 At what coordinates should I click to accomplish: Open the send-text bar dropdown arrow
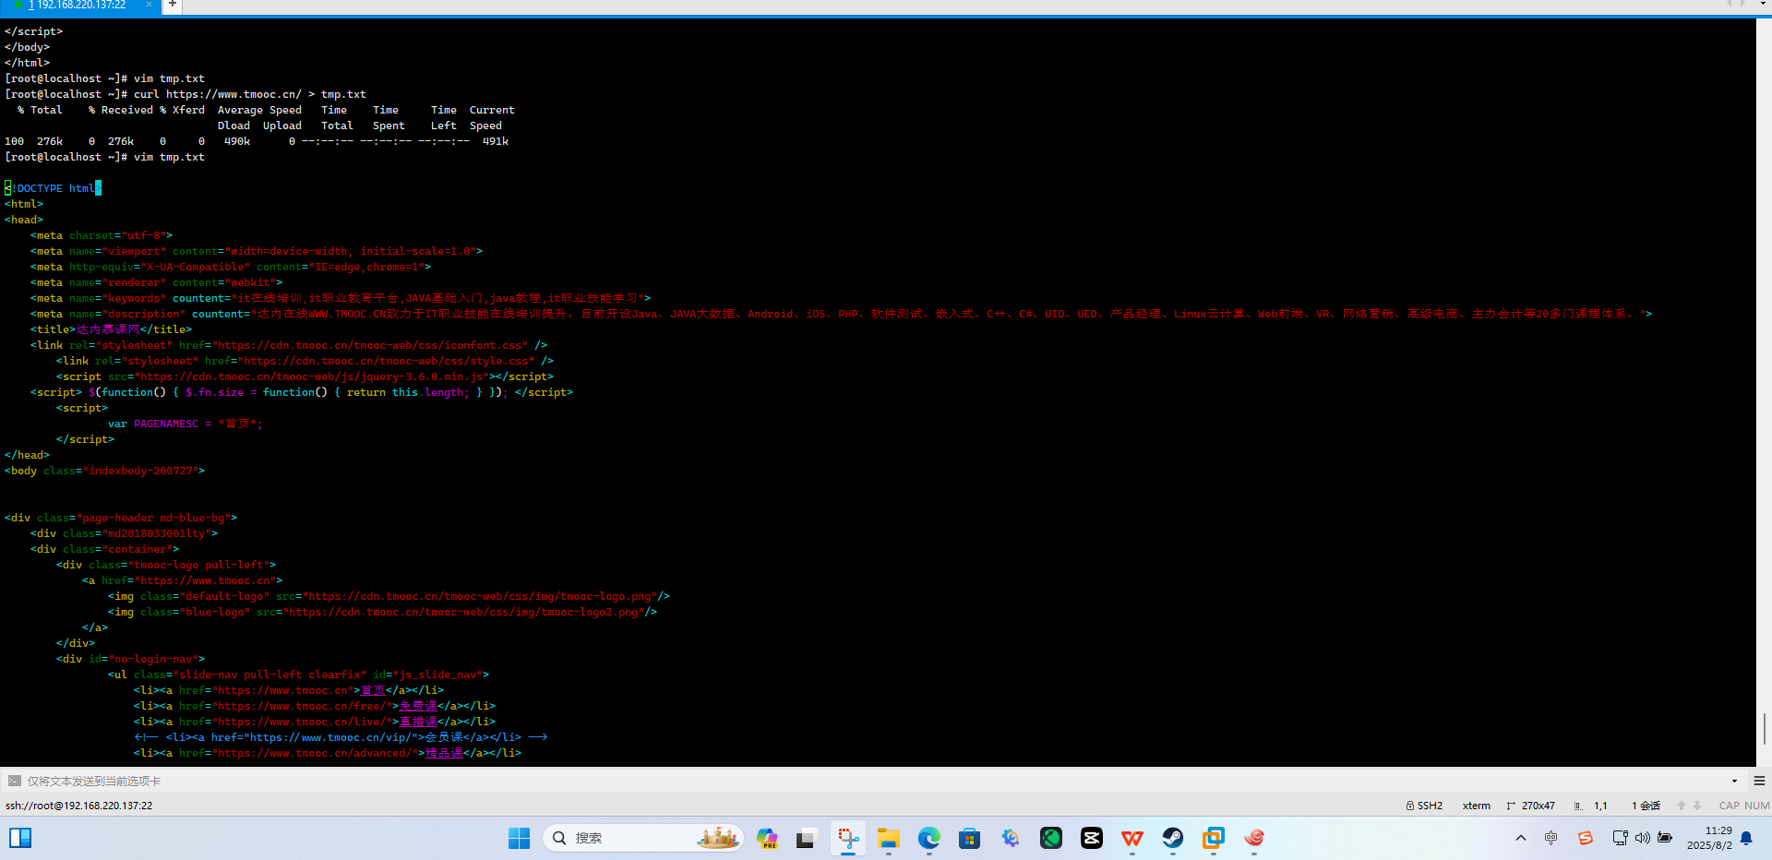(x=1734, y=781)
